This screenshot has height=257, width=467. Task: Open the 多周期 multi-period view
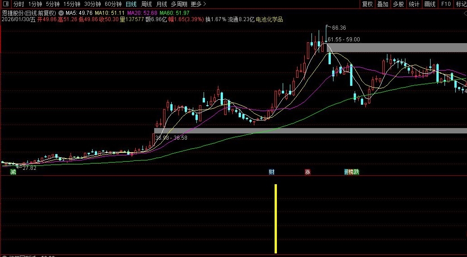pos(179,4)
